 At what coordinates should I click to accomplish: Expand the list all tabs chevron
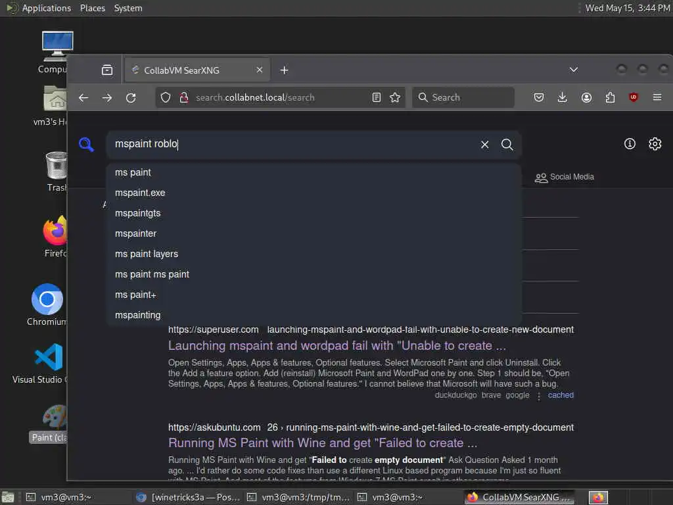(573, 70)
